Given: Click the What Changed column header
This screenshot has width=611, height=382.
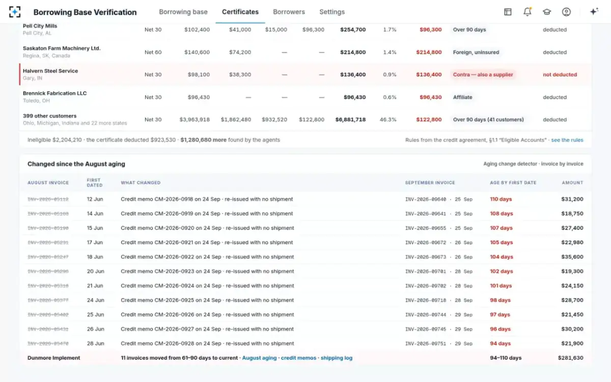Looking at the screenshot, I should click(141, 182).
